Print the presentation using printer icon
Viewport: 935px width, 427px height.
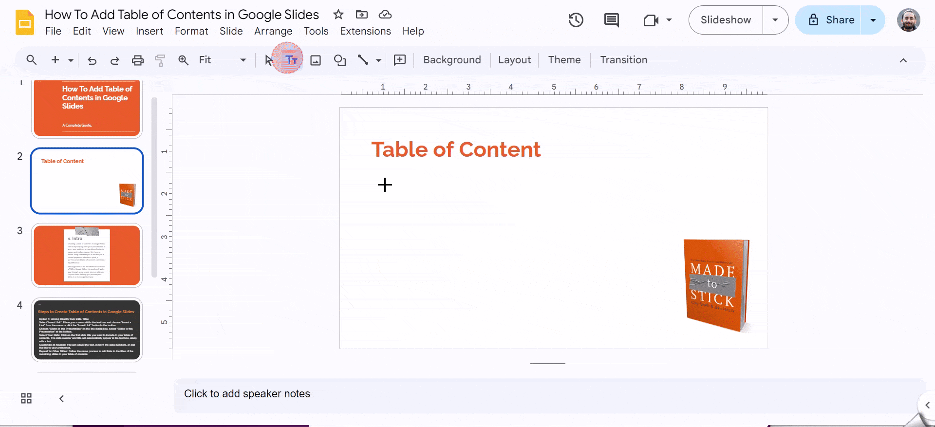(138, 60)
